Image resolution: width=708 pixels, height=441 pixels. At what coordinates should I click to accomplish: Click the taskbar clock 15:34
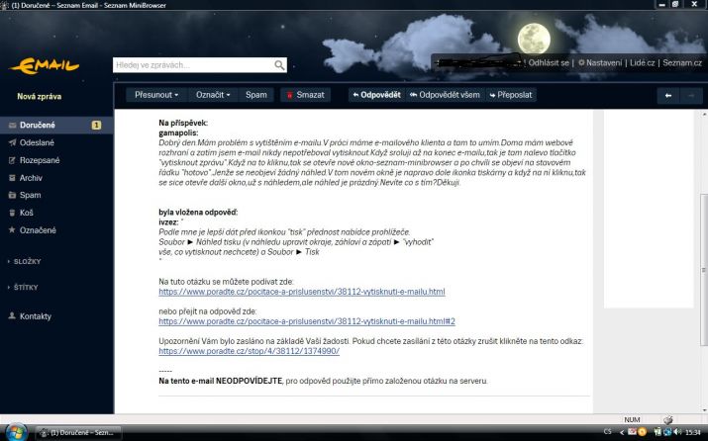tap(693, 432)
